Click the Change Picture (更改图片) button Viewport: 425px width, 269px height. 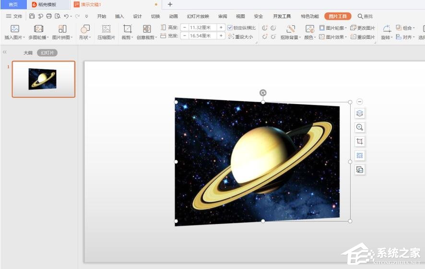[x=363, y=28]
